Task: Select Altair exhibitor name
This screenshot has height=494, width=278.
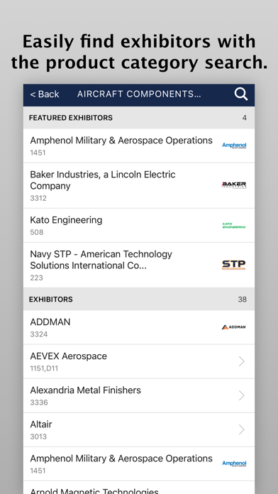Action: coord(41,424)
